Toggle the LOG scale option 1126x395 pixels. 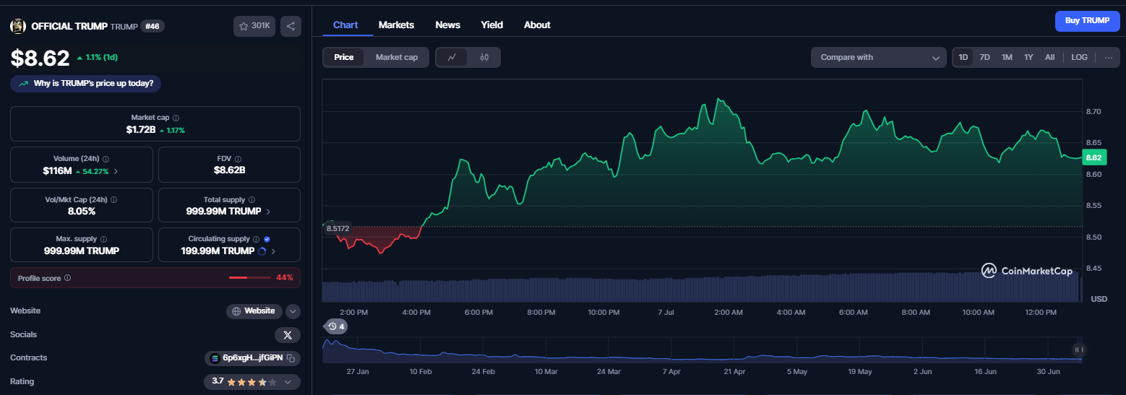click(x=1079, y=57)
